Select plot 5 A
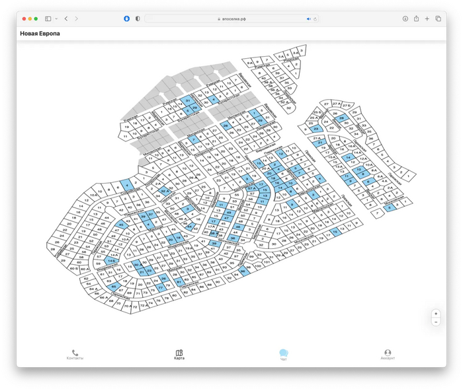The image size is (463, 389). click(x=281, y=56)
